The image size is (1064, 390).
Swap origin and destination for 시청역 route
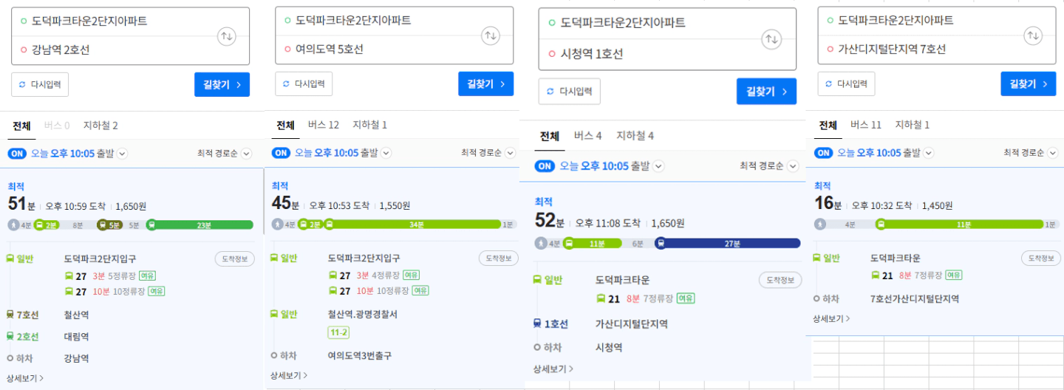[771, 39]
